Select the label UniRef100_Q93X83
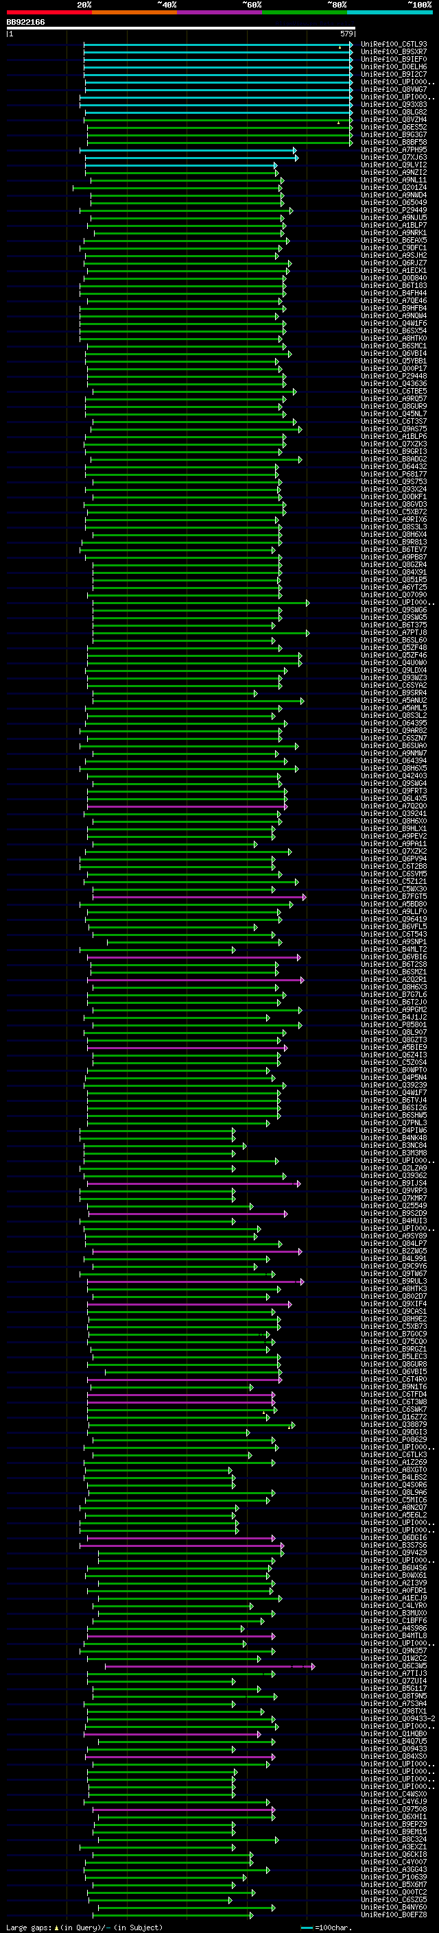This screenshot has width=439, height=1933. 394,104
